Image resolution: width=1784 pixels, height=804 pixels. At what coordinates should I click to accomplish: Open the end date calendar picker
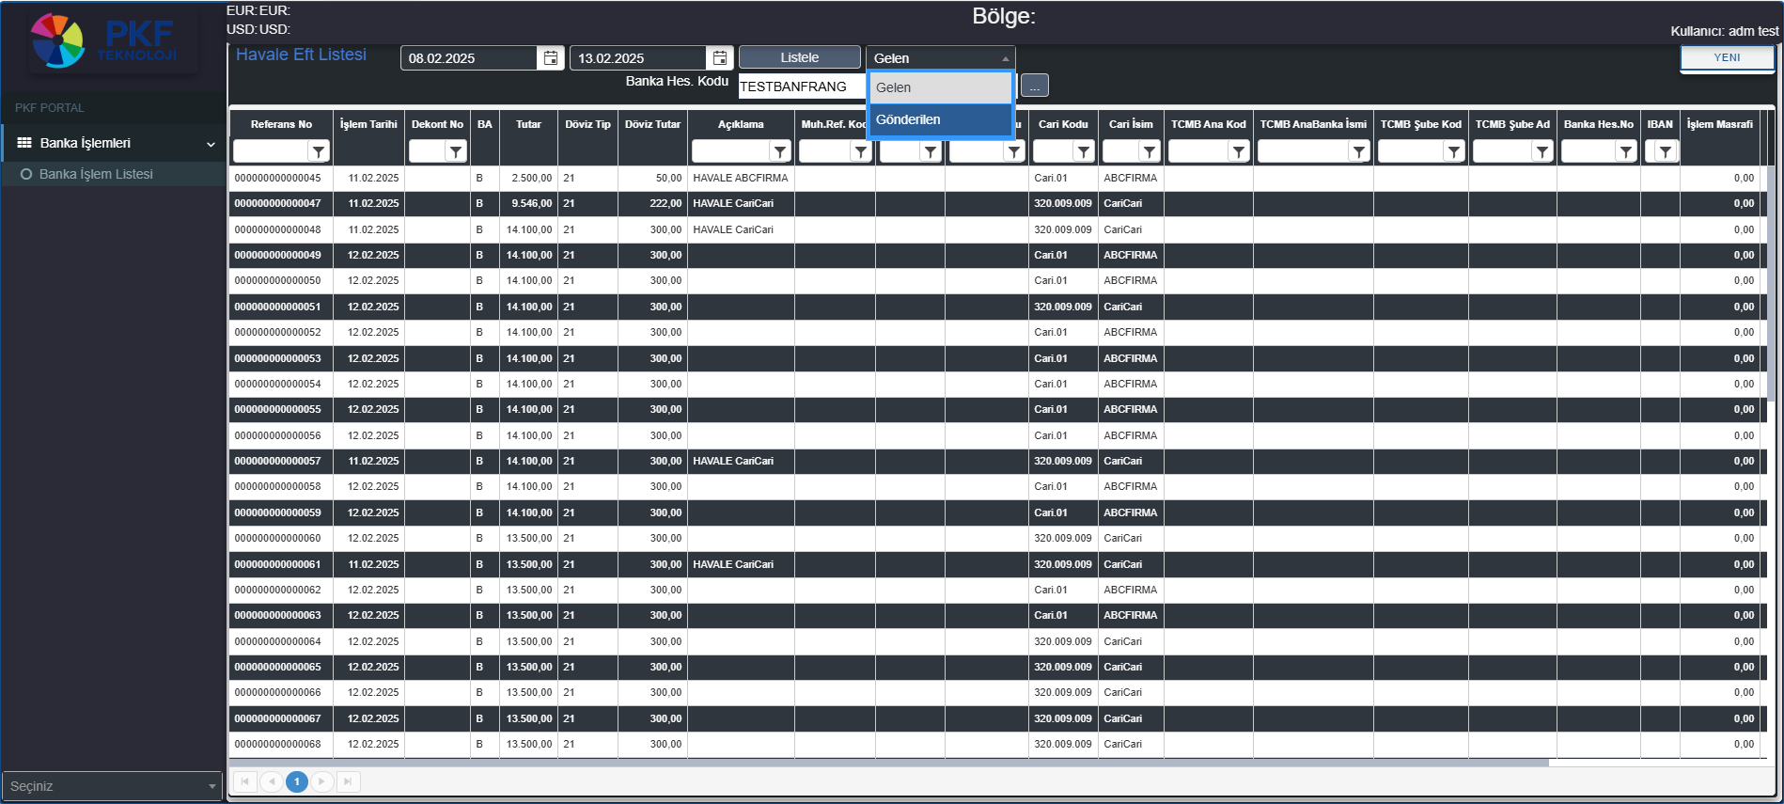[720, 58]
